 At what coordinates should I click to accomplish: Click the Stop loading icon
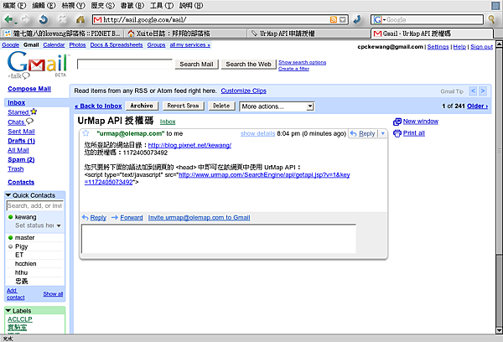pos(62,20)
